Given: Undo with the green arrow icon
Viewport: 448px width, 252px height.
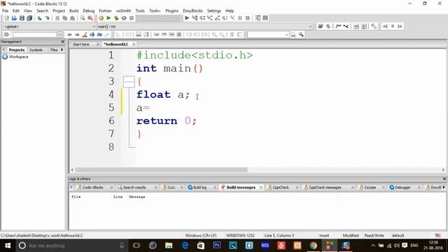Looking at the screenshot, I should 40,18.
